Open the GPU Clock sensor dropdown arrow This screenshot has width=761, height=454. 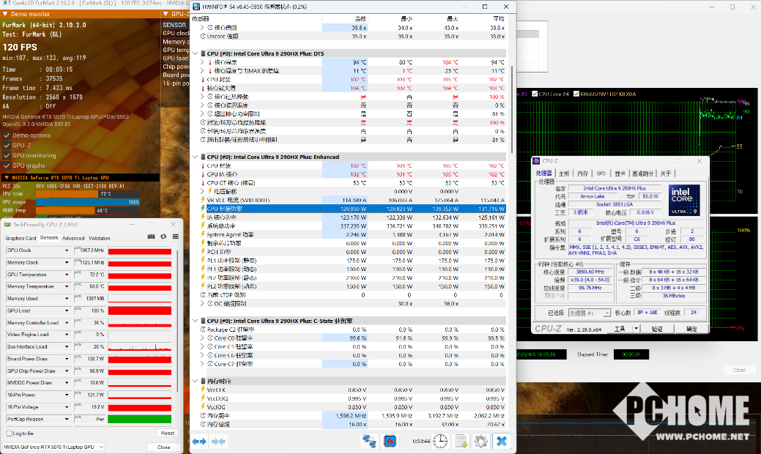pos(67,250)
